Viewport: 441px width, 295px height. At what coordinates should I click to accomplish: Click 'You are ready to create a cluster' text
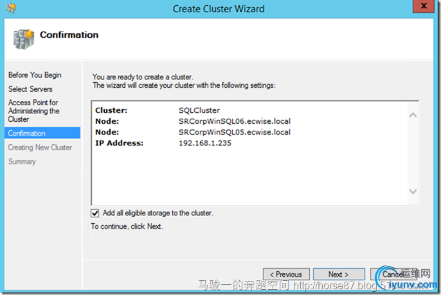(143, 77)
